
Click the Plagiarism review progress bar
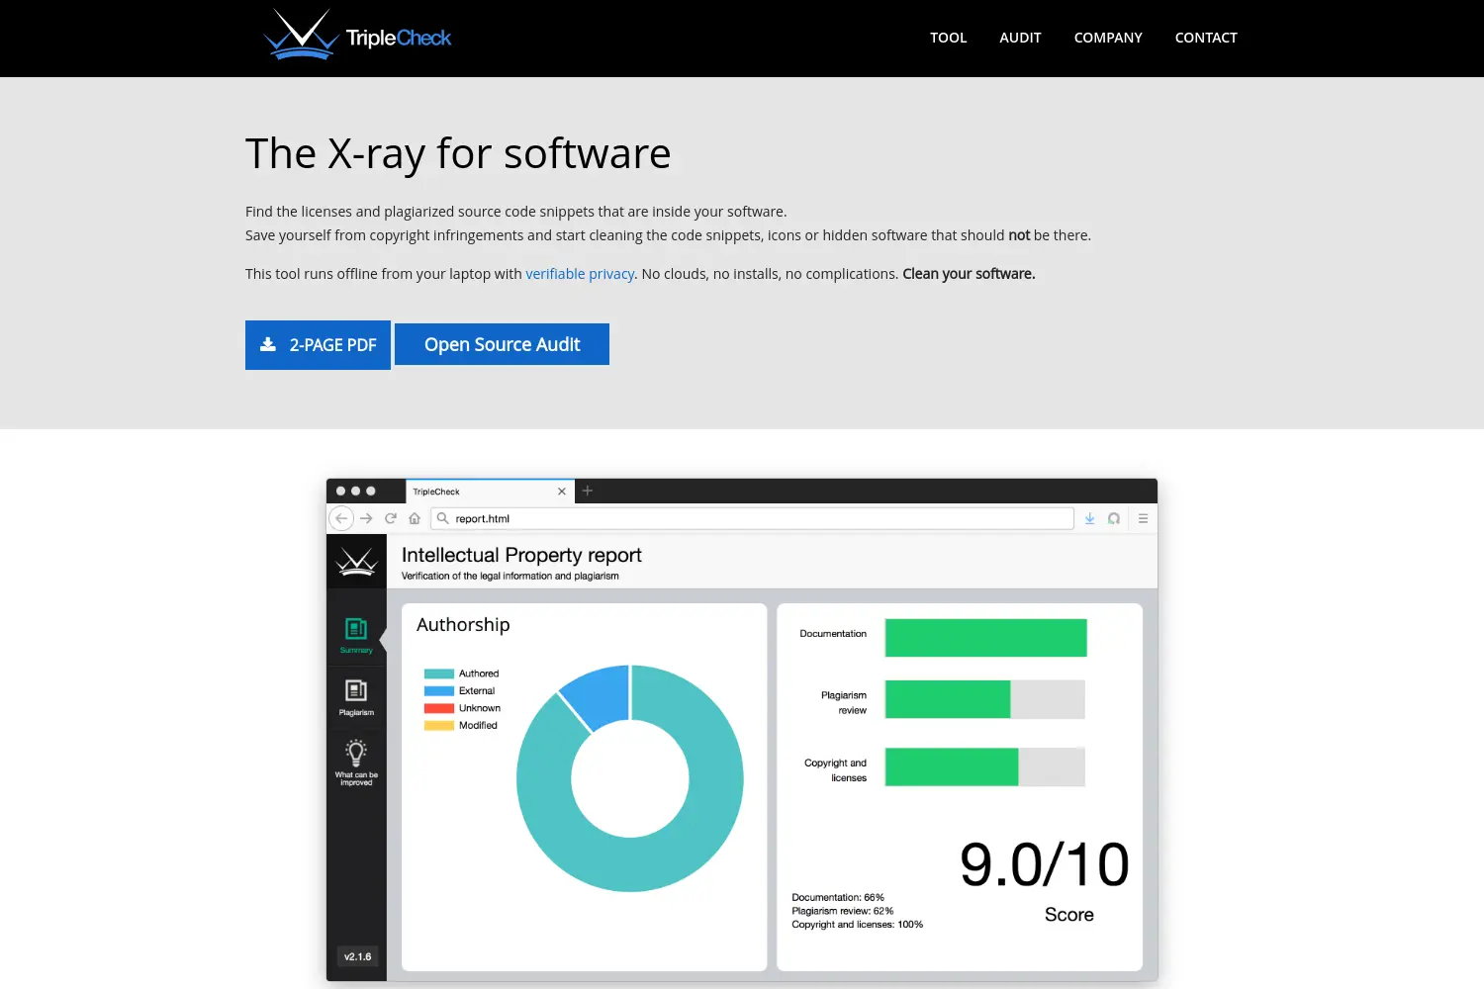[985, 699]
